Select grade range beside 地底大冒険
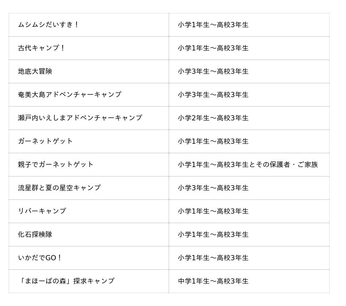Image resolution: width=346 pixels, height=306 pixels. [213, 71]
